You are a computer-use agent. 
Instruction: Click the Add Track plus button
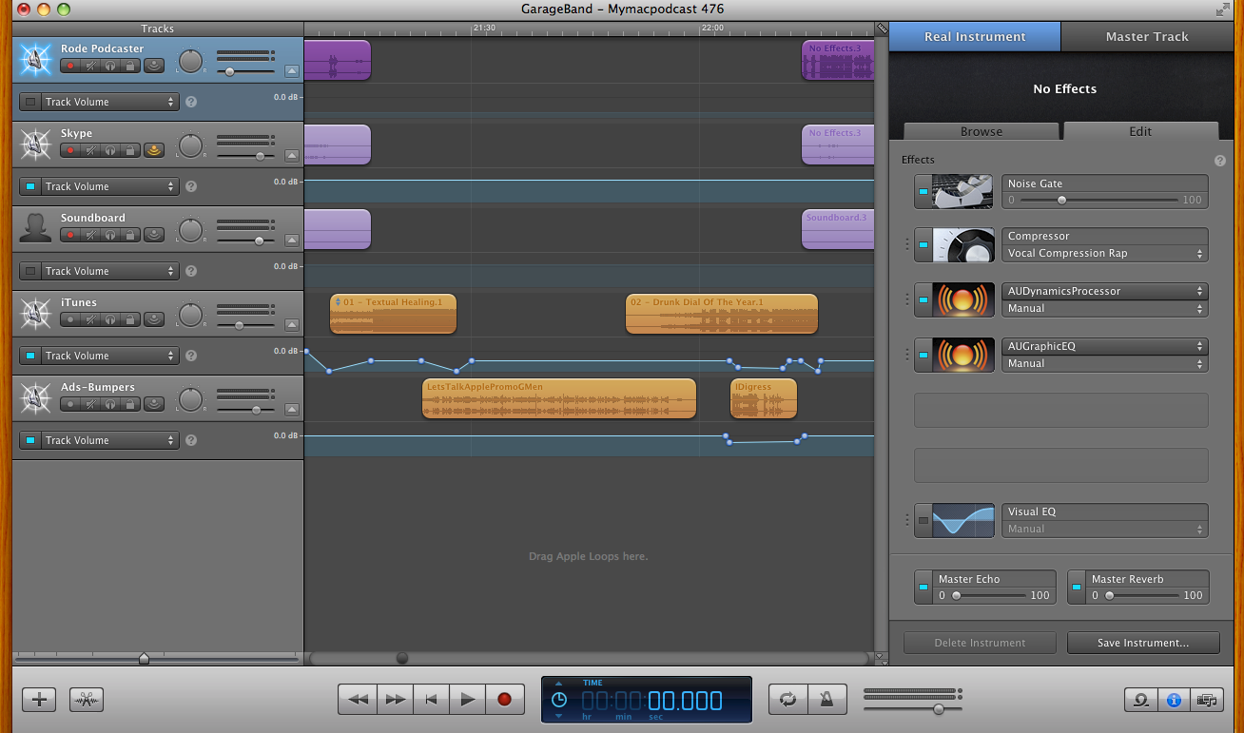39,700
